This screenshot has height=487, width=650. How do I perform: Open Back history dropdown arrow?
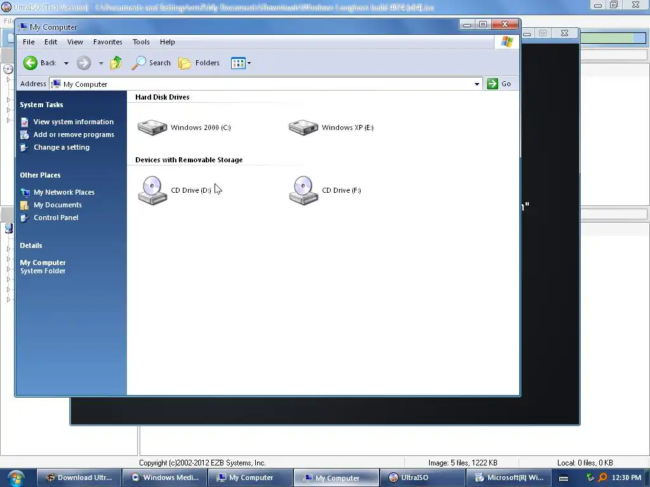coord(66,63)
